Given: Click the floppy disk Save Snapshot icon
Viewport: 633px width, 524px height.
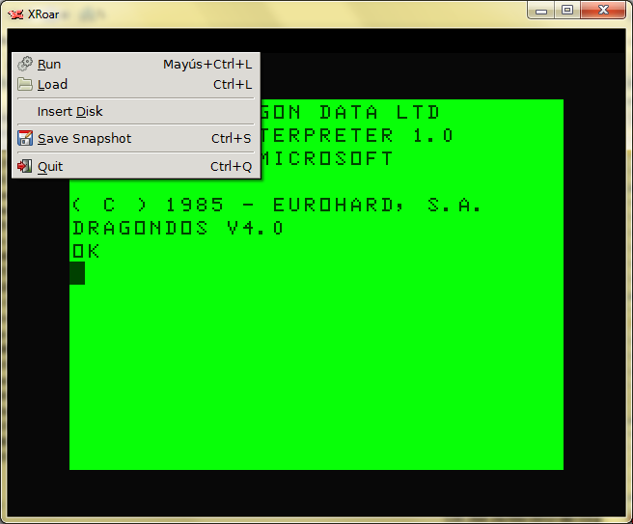Looking at the screenshot, I should tap(25, 139).
